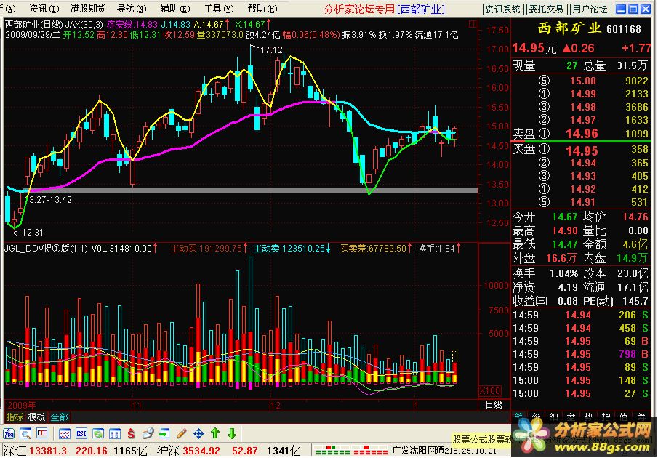
Task: Click buy level ⑤ price 14.91
Action: pos(582,202)
